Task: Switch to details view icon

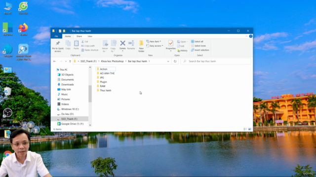Action: click(x=245, y=129)
